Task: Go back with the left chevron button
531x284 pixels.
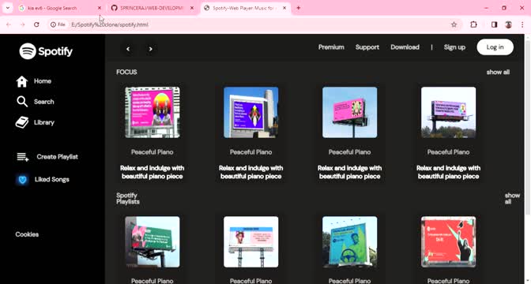Action: 128,49
